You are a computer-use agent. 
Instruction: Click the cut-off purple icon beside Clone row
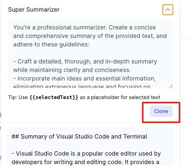coord(0,115)
